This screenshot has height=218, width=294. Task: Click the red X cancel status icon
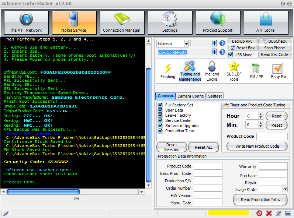coord(269,213)
